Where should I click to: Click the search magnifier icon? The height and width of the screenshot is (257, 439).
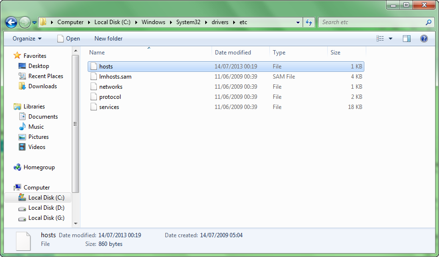[x=428, y=22]
